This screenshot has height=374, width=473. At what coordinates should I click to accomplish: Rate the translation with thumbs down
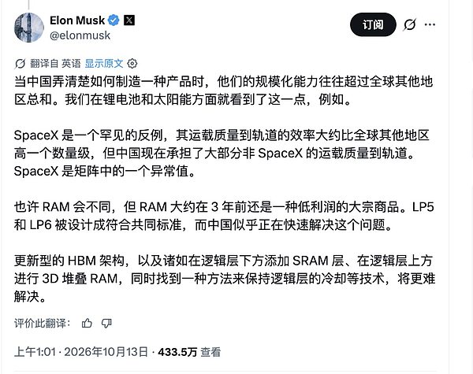pyautogui.click(x=106, y=324)
